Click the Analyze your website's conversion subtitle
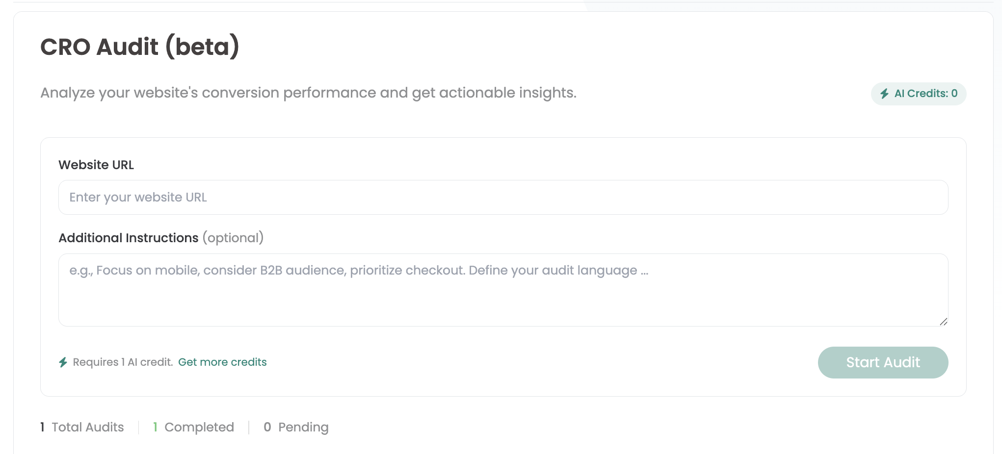 click(308, 93)
